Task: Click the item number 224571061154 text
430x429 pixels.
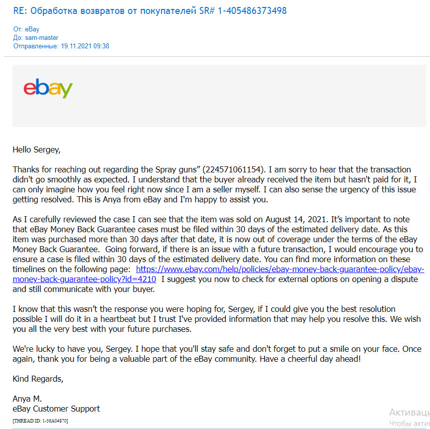Action: tap(233, 169)
